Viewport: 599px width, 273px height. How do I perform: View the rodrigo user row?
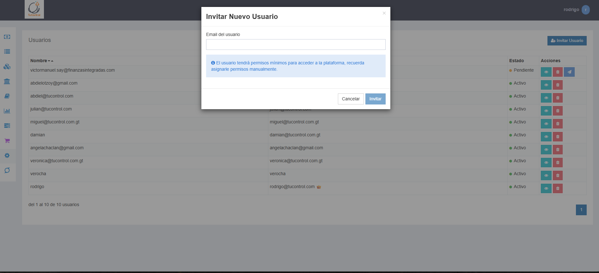tap(546, 188)
